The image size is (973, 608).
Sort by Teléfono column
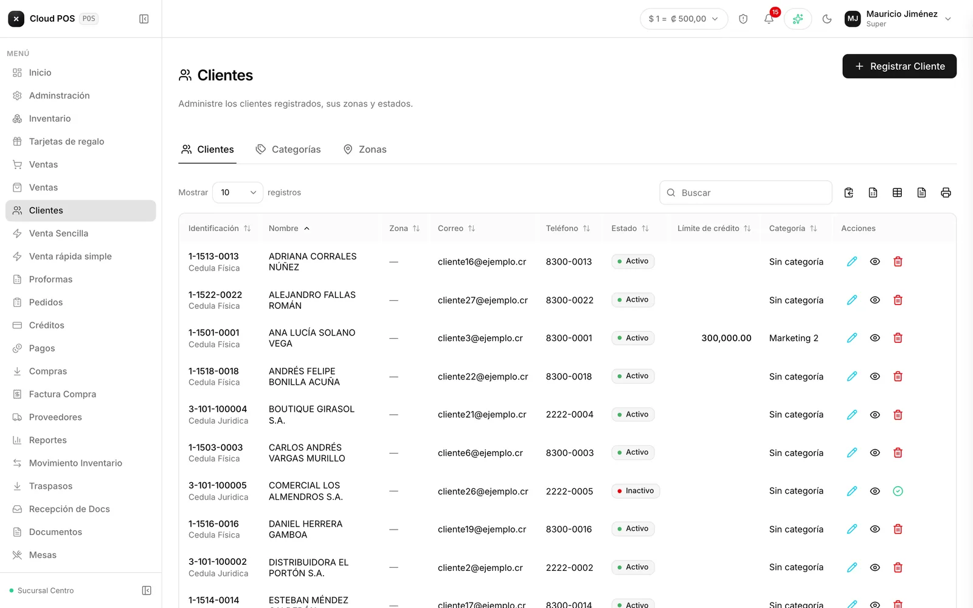click(x=568, y=229)
